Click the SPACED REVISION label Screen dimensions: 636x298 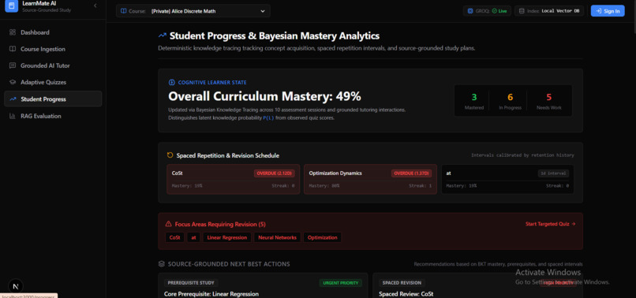click(402, 282)
